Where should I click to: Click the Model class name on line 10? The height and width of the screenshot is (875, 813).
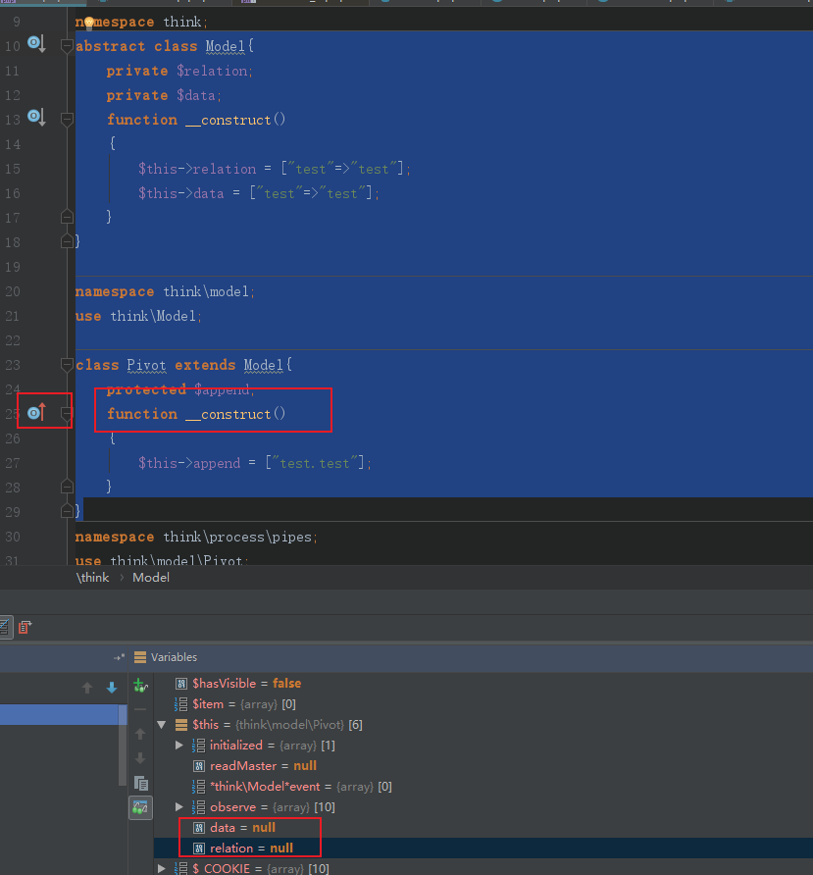pyautogui.click(x=225, y=46)
